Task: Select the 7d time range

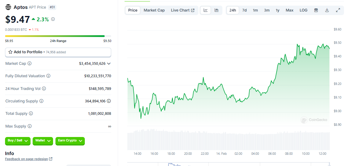Action: pyautogui.click(x=244, y=10)
